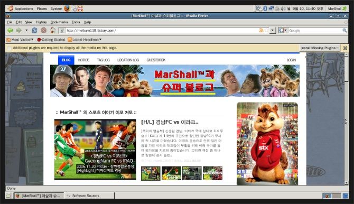Click the workspace switcher first workspace
Screen dimensions: 354x204
pyautogui.click(x=327, y=196)
